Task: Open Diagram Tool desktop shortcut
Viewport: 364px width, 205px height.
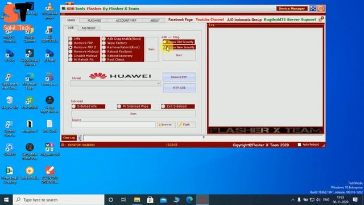Action: 49,149
